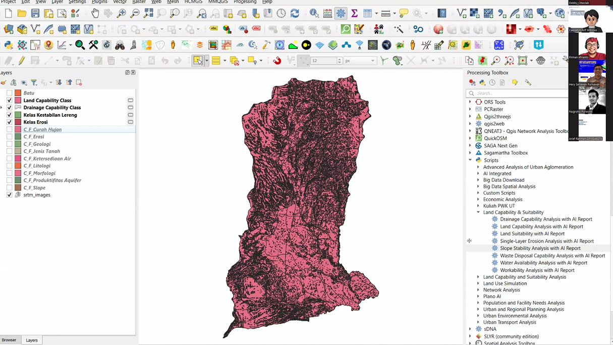Zoom to full extent with the arrows icon
This screenshot has height=345, width=613.
148,14
